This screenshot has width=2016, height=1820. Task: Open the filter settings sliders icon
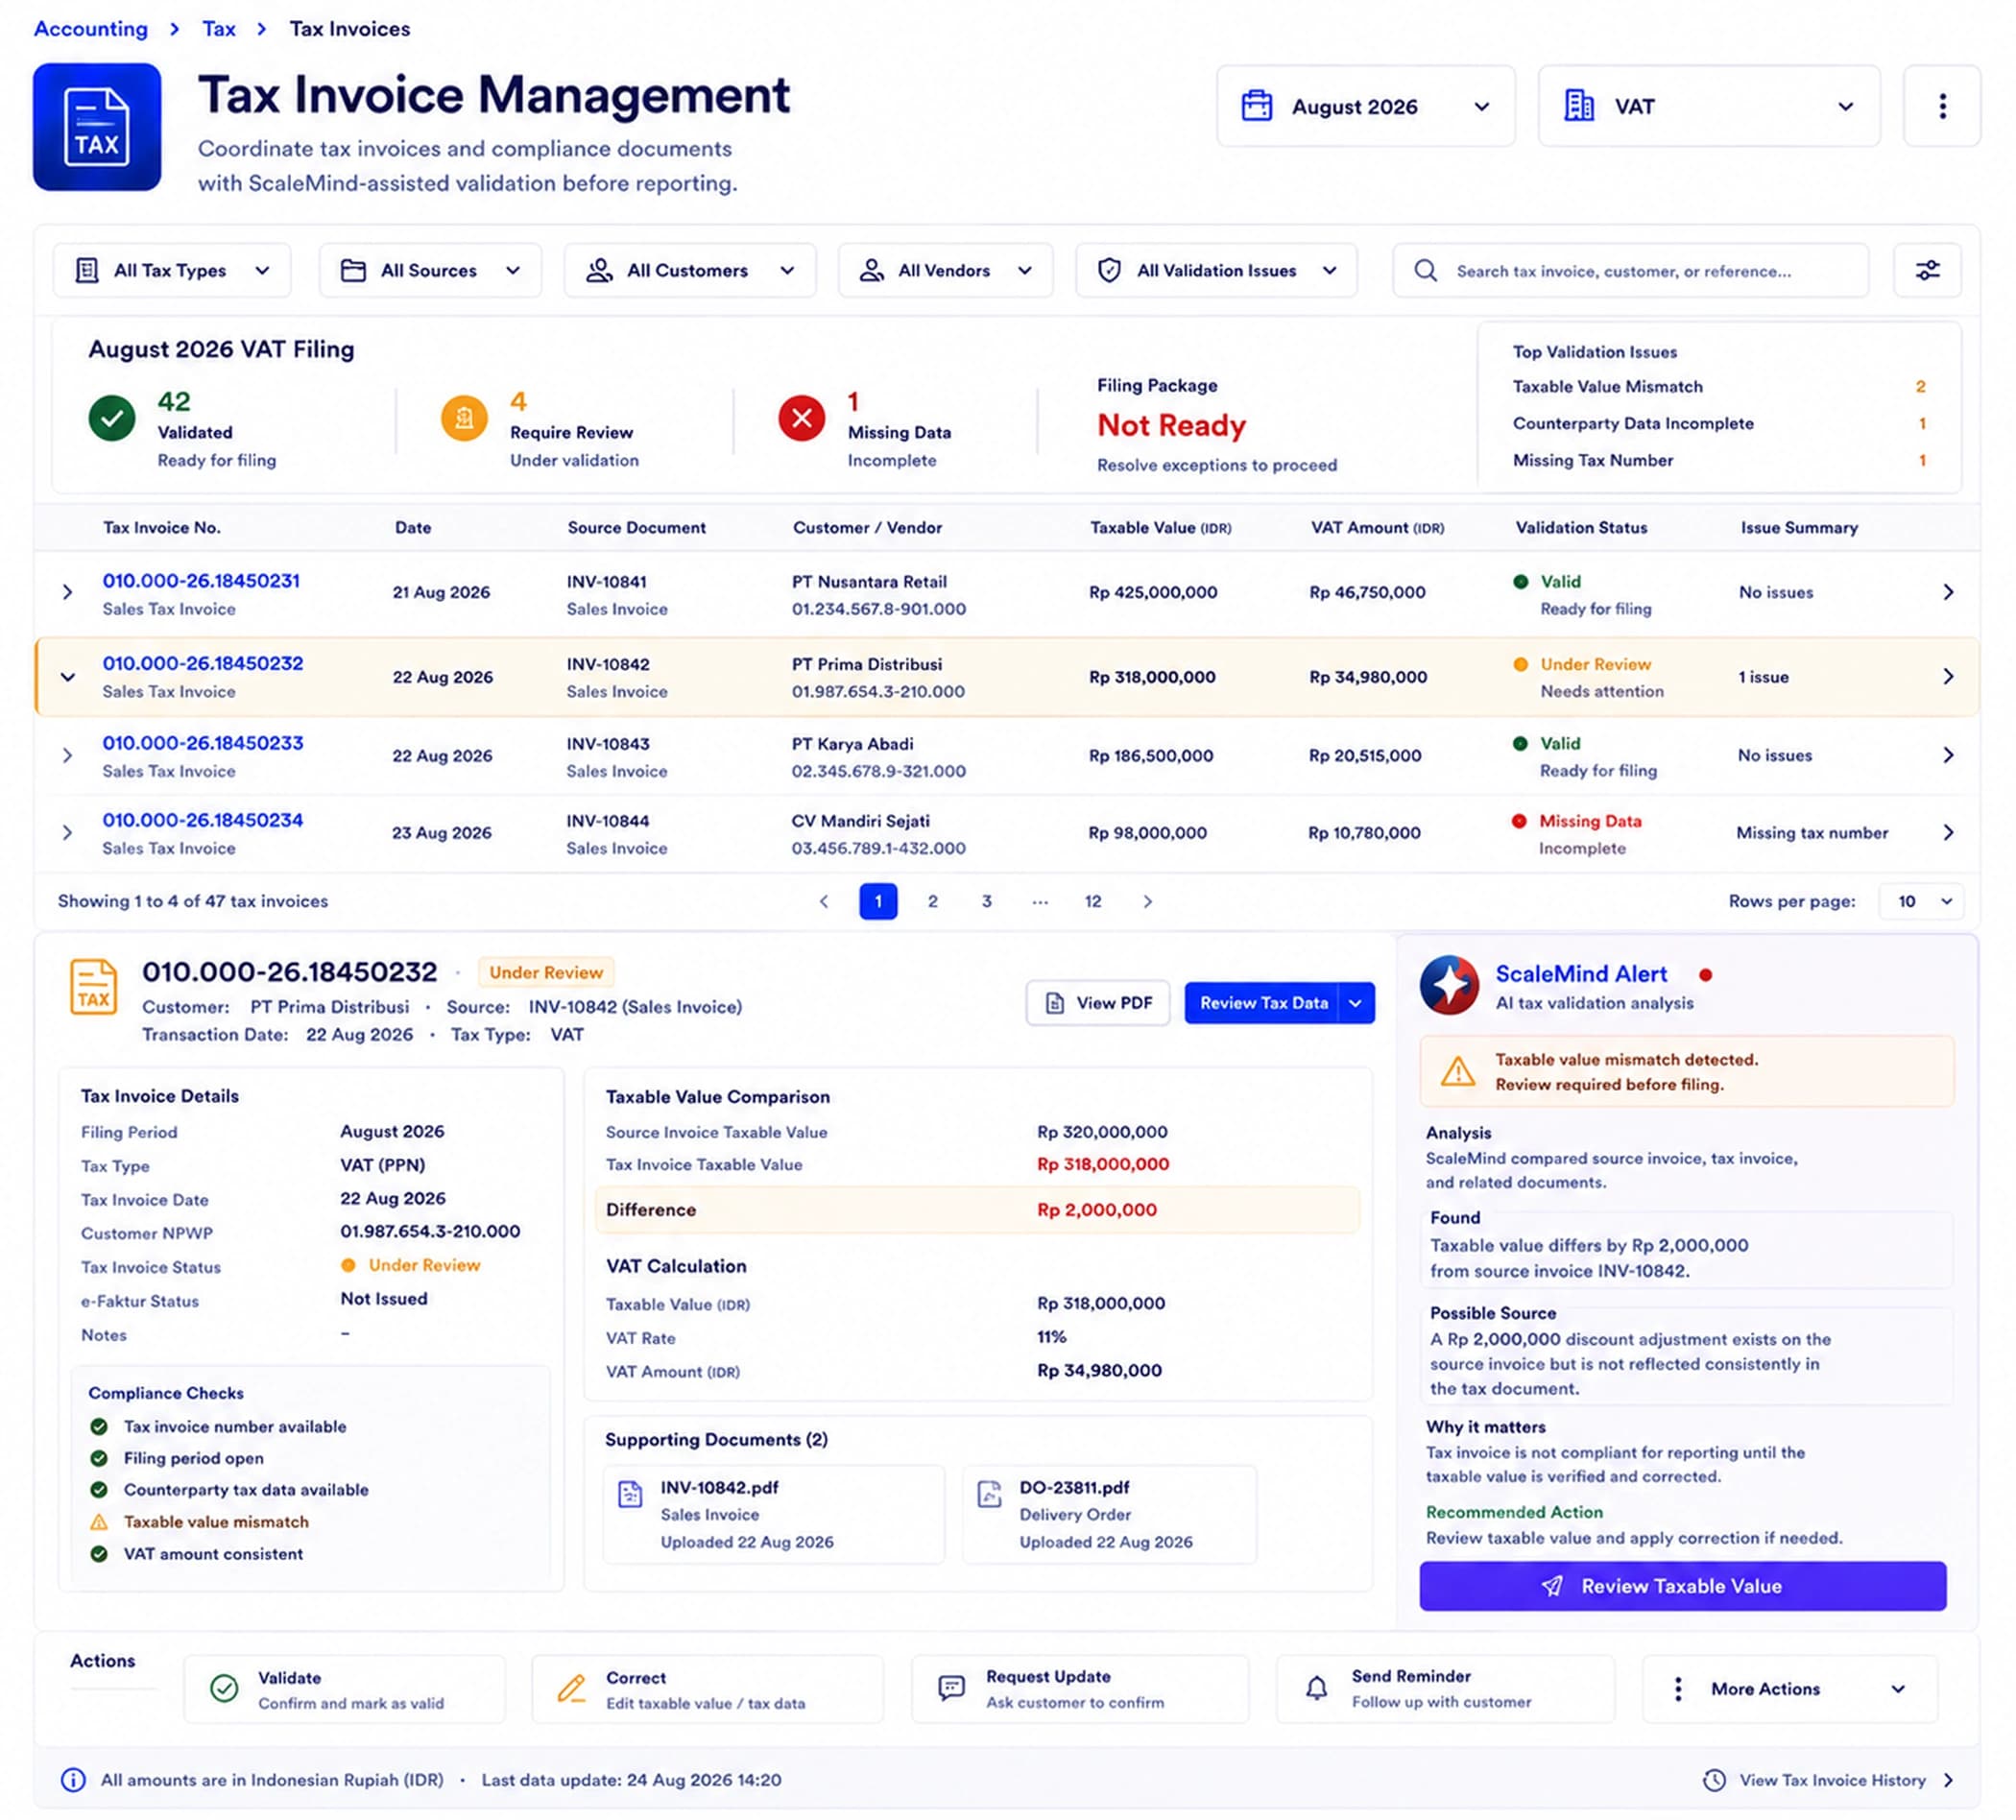pyautogui.click(x=1927, y=270)
